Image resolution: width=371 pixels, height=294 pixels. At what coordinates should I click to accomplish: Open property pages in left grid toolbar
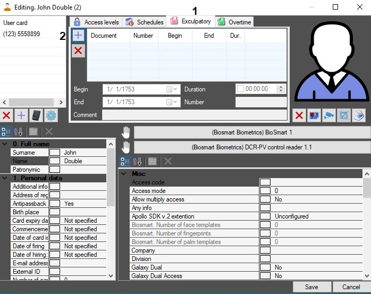tap(33, 132)
